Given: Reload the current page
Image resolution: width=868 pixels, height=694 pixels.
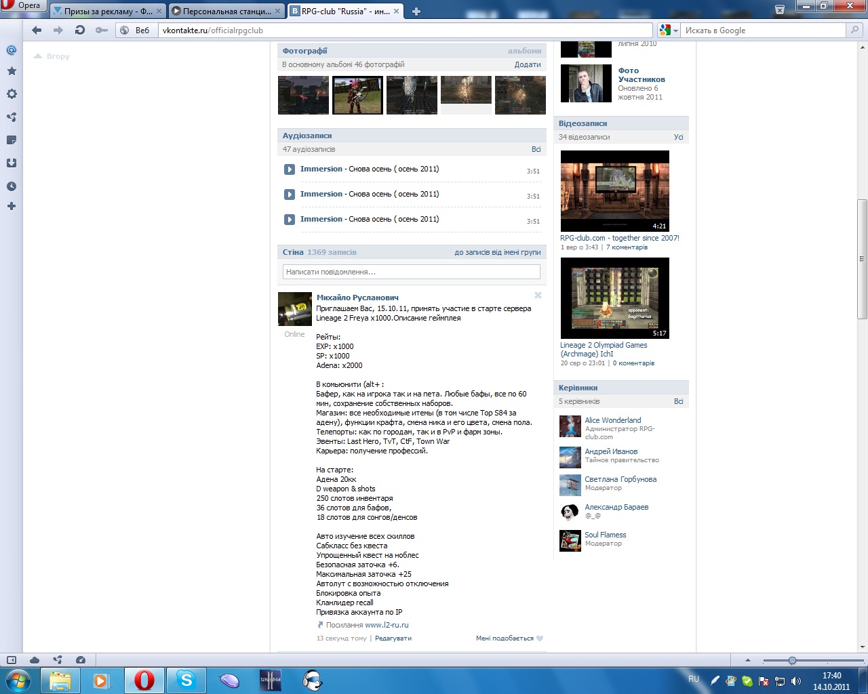Looking at the screenshot, I should 80,30.
